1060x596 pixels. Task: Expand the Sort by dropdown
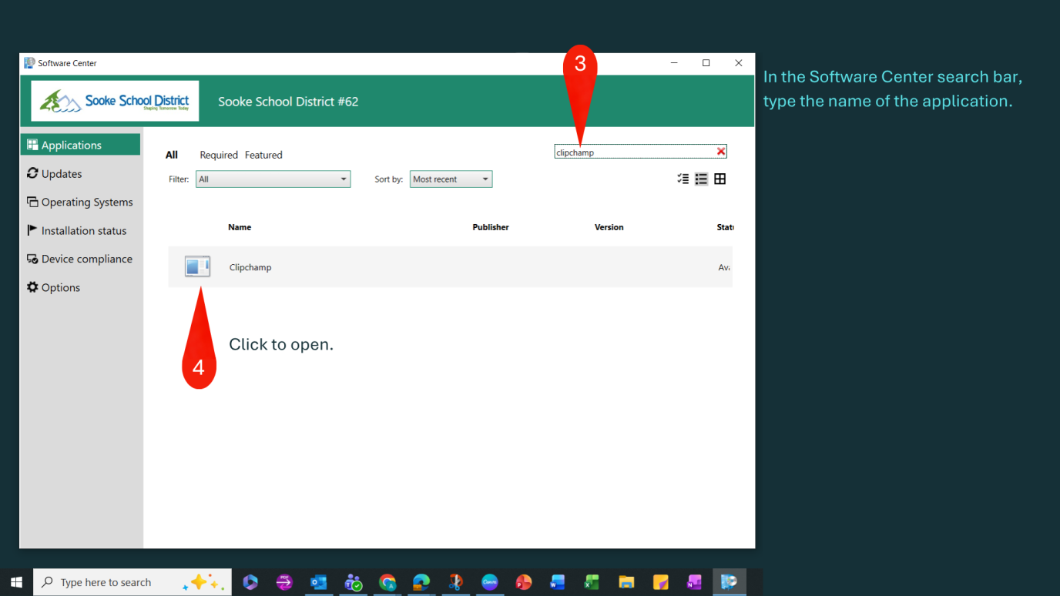(451, 179)
